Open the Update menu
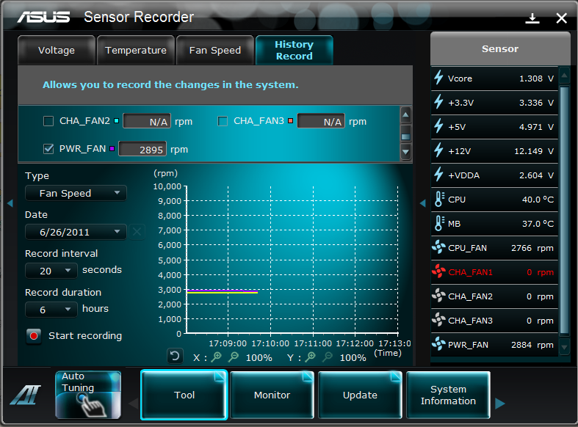Image resolution: width=578 pixels, height=427 pixels. coord(360,395)
